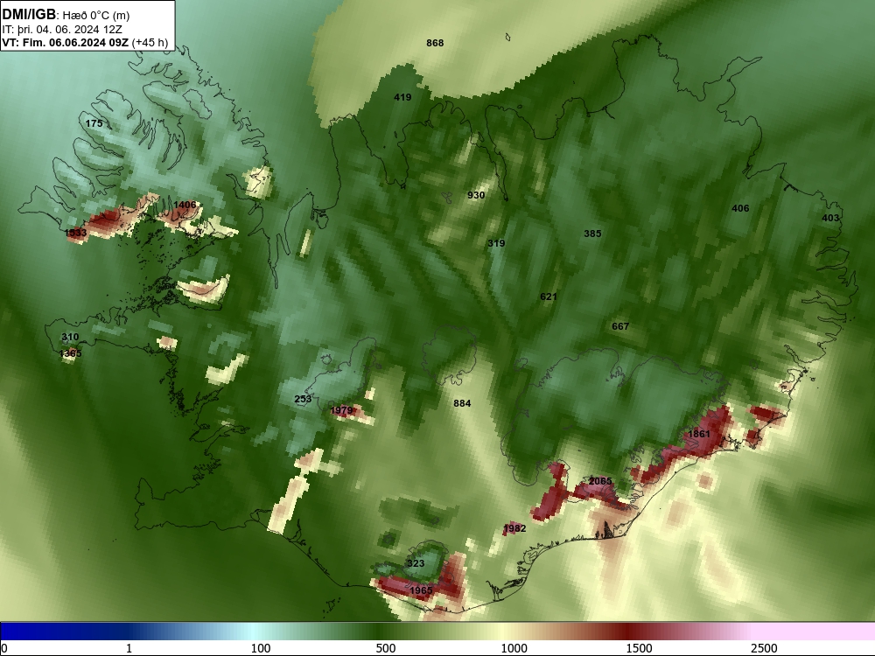Click the 1533 value label
The width and height of the screenshot is (875, 656).
click(x=75, y=233)
